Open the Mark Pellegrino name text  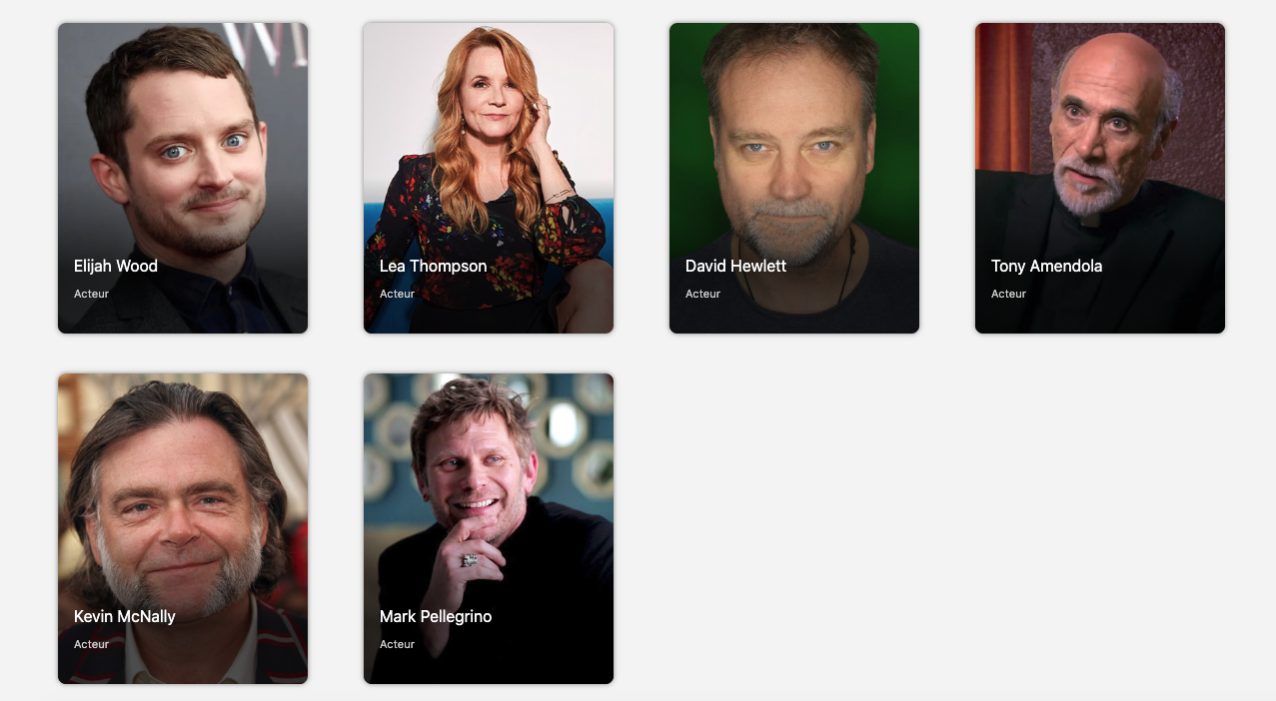[x=436, y=616]
